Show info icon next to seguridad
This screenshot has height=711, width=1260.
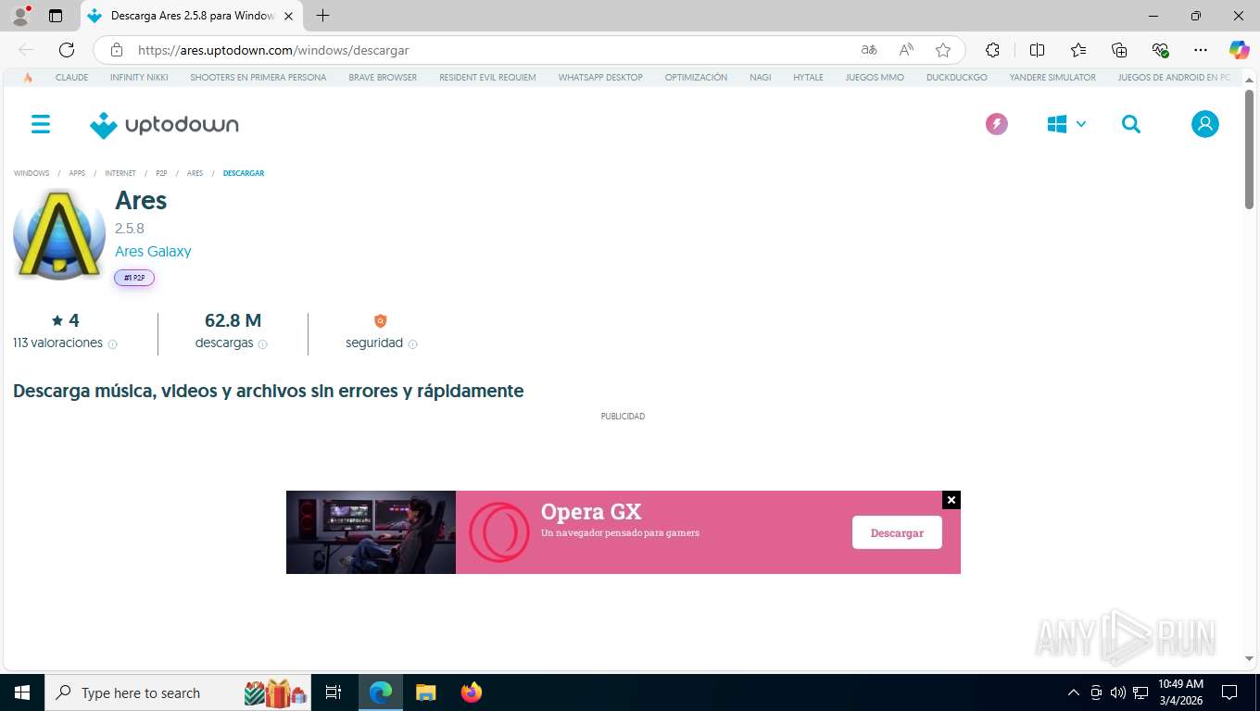pyautogui.click(x=413, y=344)
